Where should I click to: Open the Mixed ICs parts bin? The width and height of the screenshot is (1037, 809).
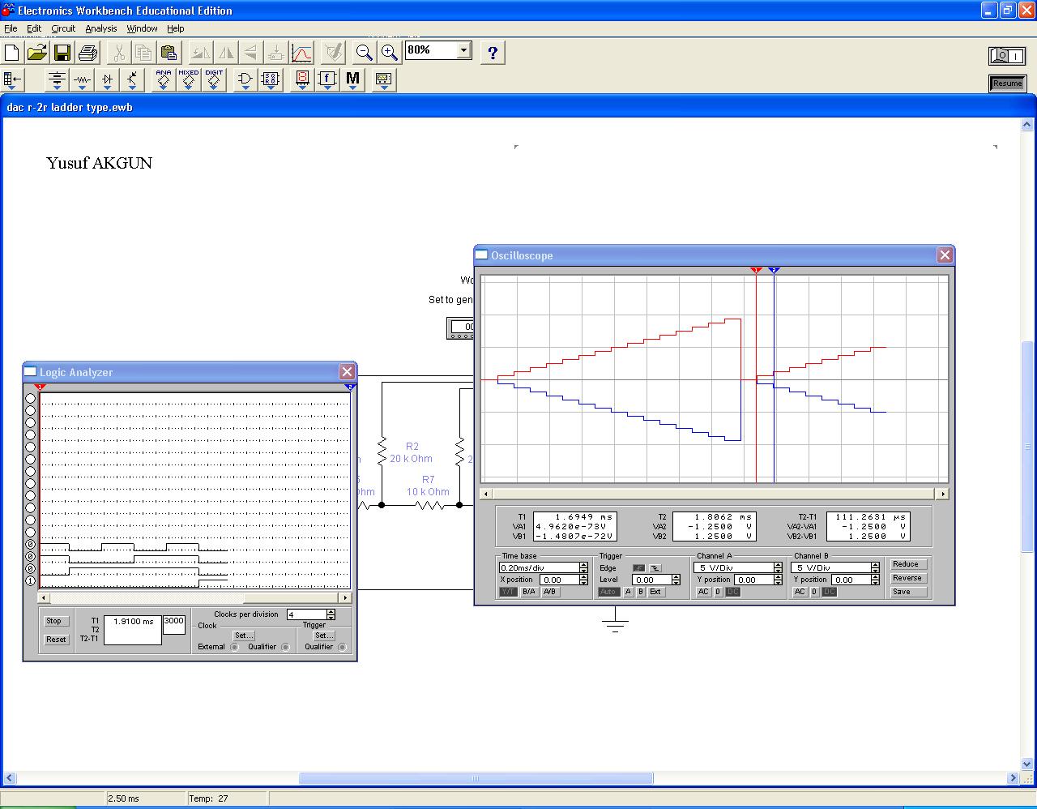pyautogui.click(x=189, y=79)
